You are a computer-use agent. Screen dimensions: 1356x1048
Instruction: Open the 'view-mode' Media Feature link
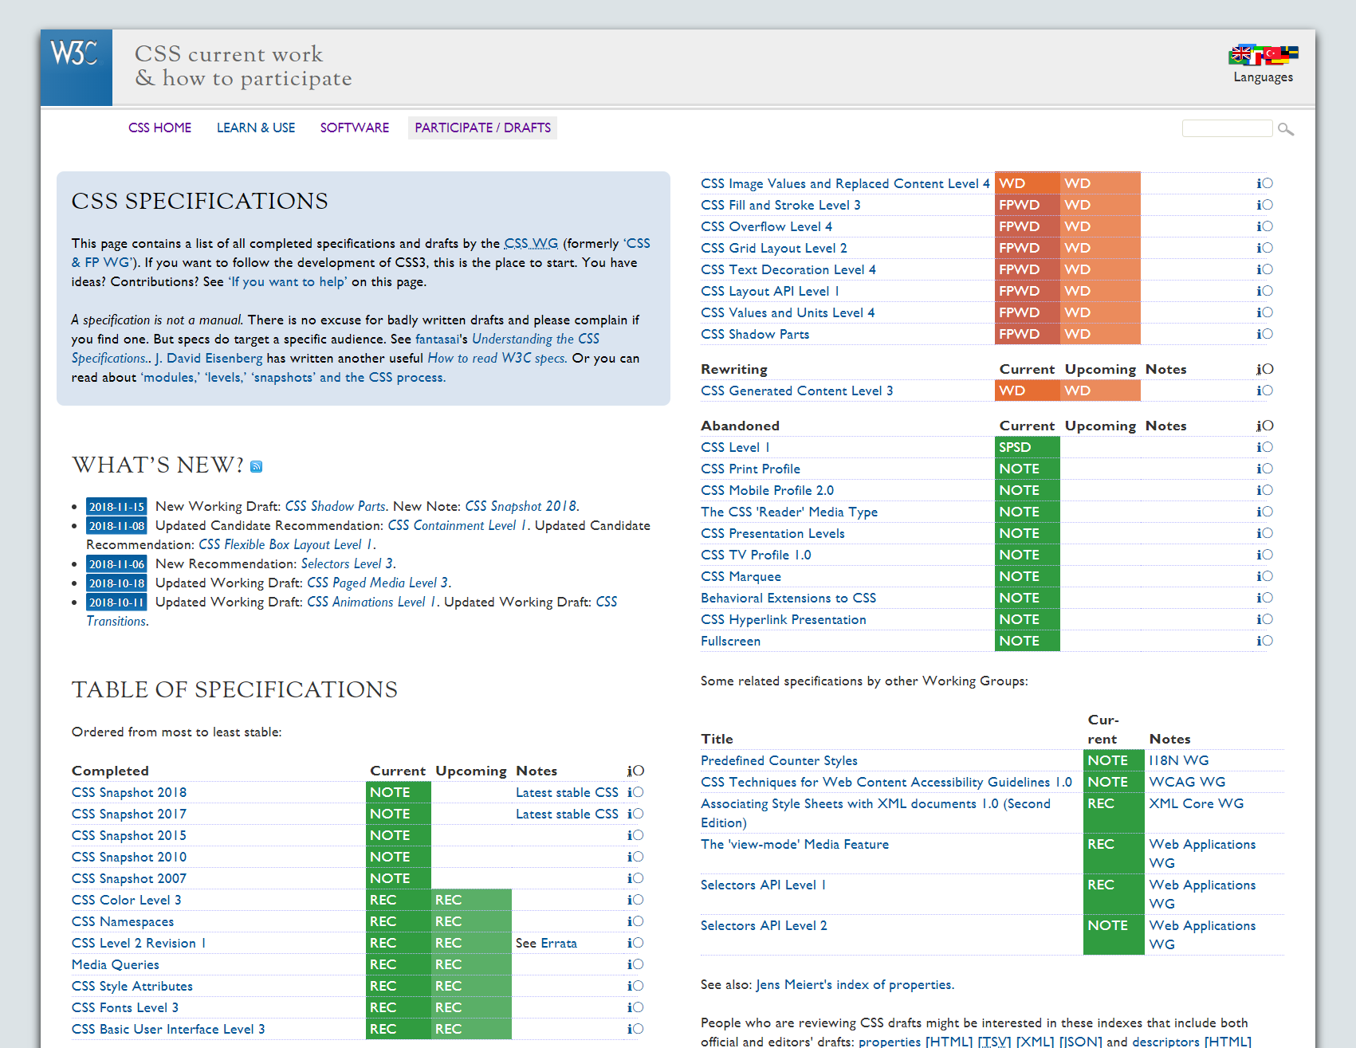pos(795,844)
